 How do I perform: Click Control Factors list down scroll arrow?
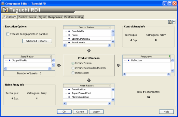click(x=113, y=42)
